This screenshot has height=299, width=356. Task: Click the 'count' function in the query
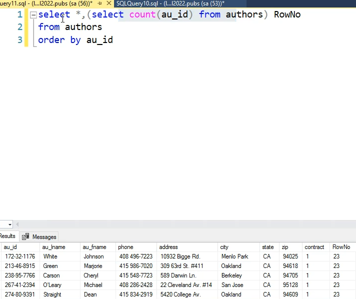pyautogui.click(x=142, y=14)
